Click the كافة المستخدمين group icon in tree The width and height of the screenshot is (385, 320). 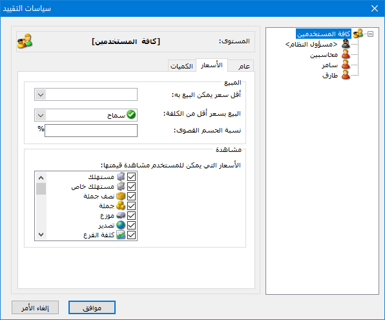click(358, 34)
